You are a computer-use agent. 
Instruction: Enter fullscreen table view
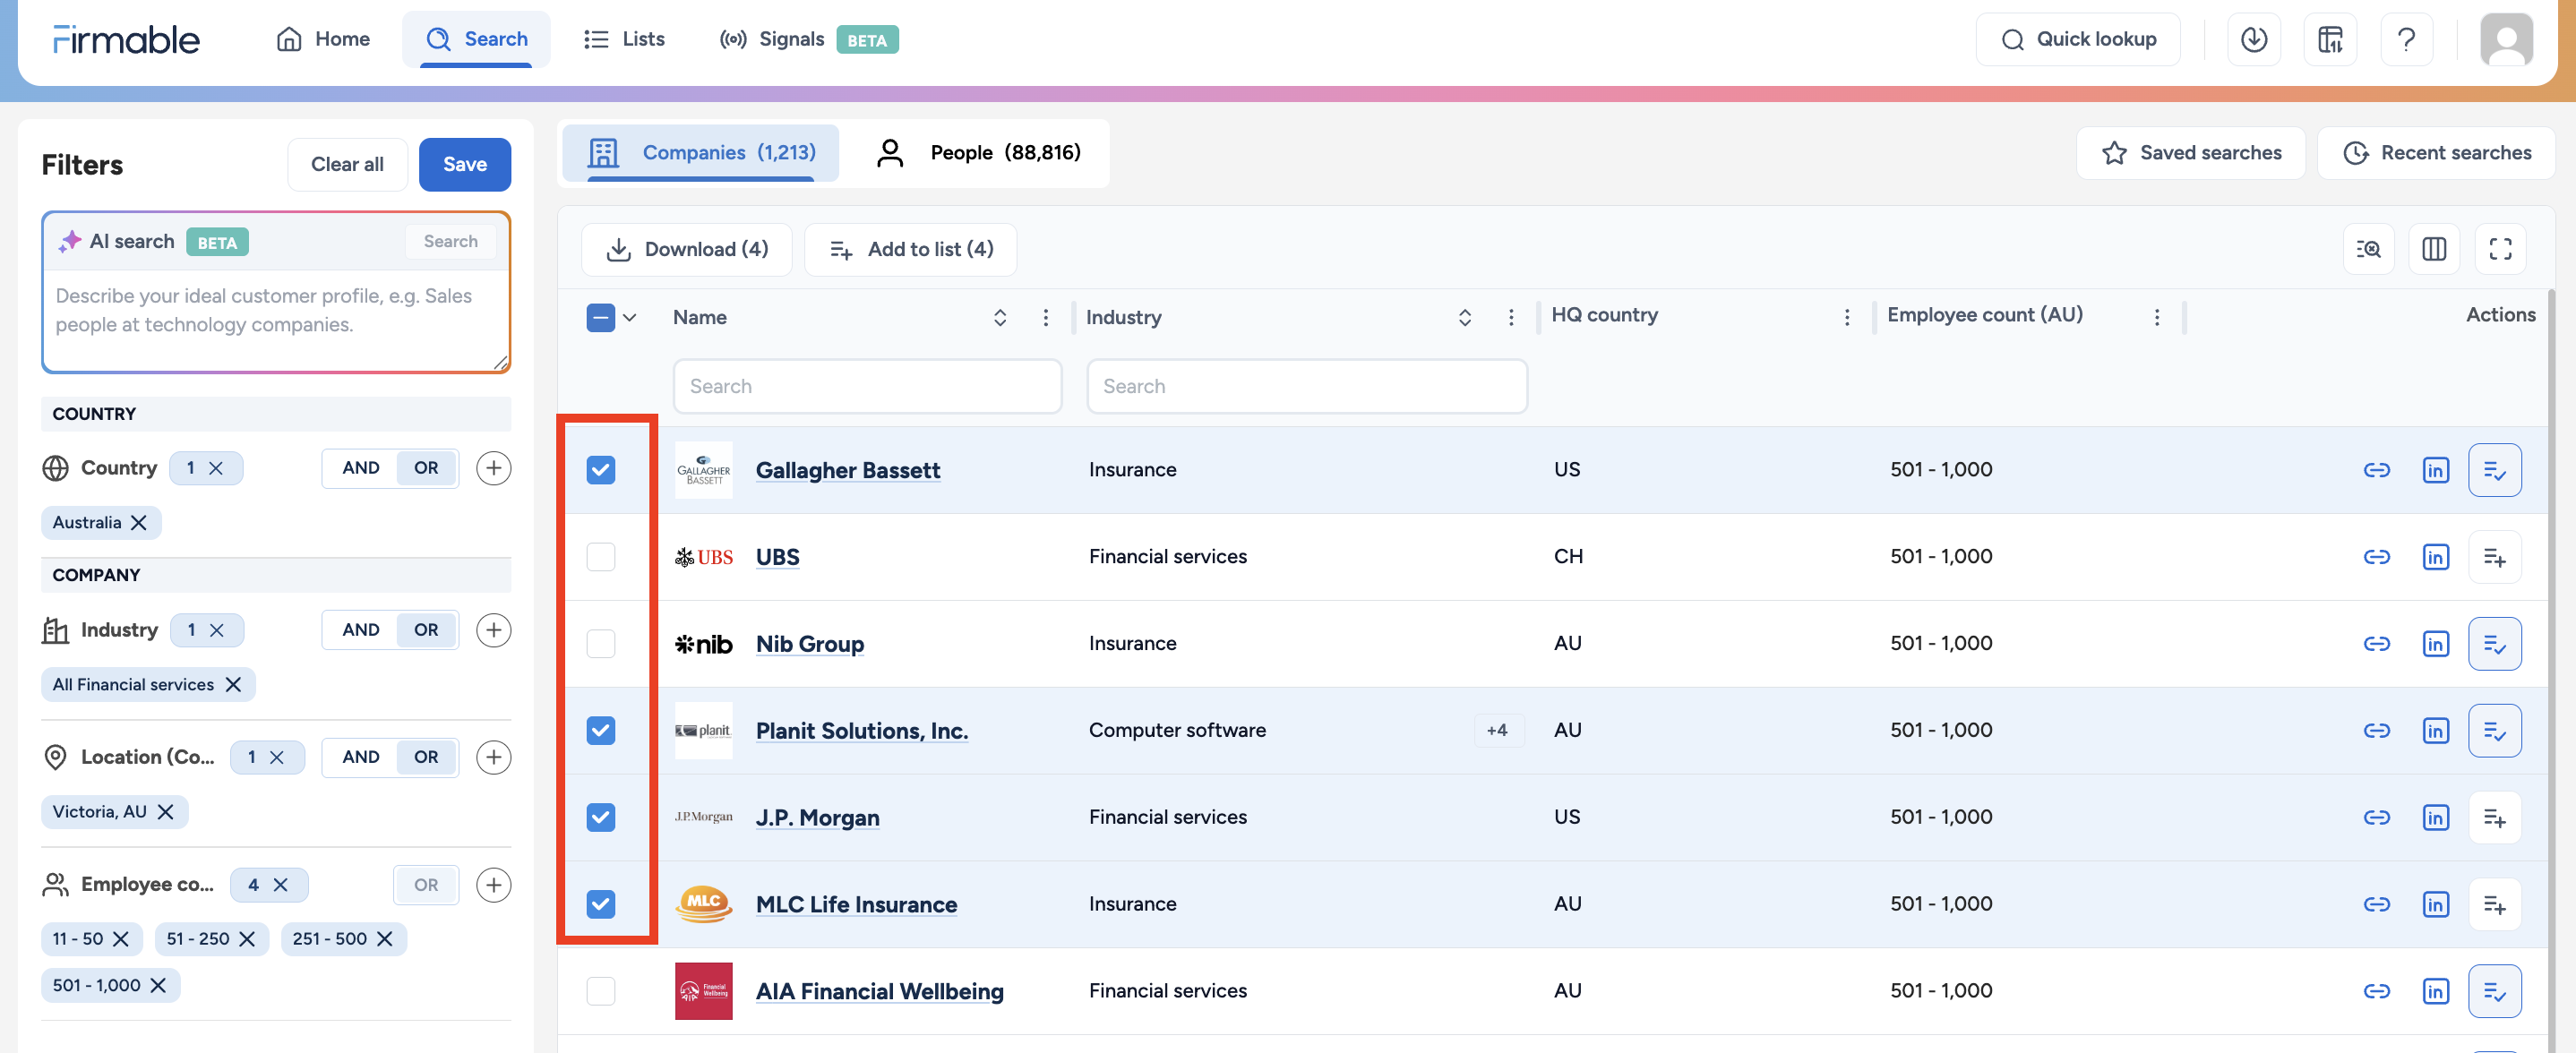click(x=2500, y=249)
